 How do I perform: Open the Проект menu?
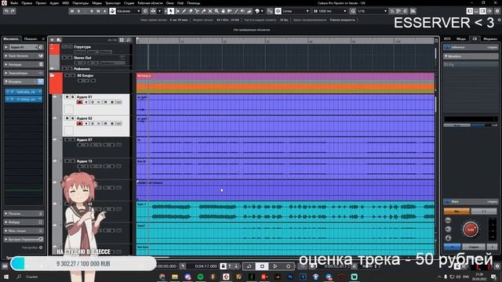point(41,3)
